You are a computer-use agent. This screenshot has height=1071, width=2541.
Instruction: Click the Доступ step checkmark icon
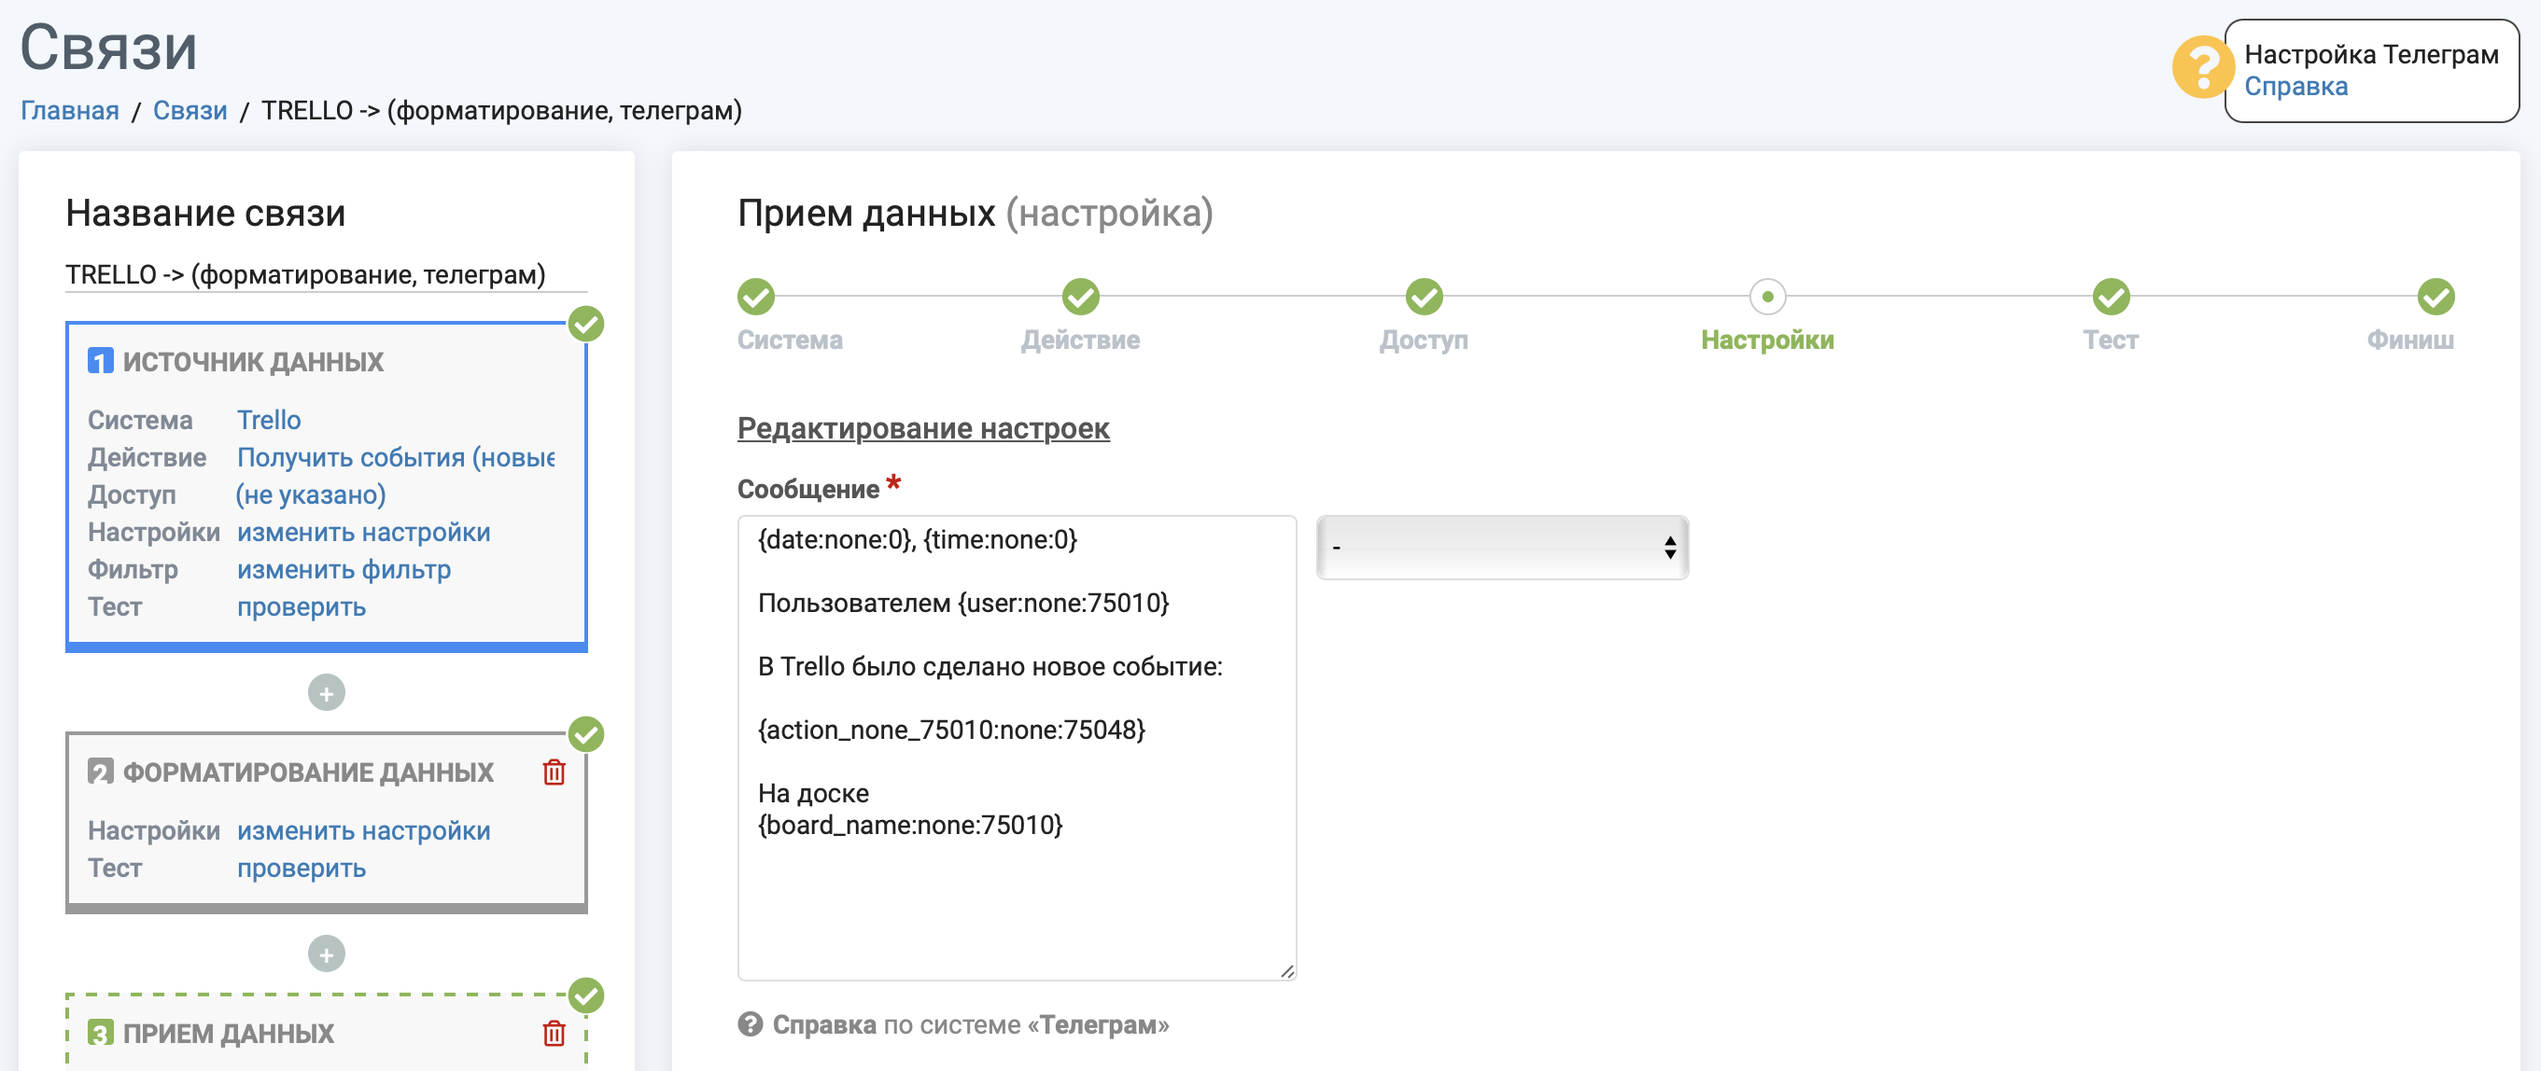(1425, 296)
